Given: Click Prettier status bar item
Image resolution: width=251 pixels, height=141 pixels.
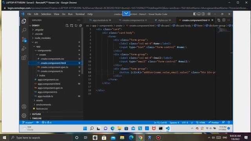Looking at the screenshot, I should coord(213,123).
